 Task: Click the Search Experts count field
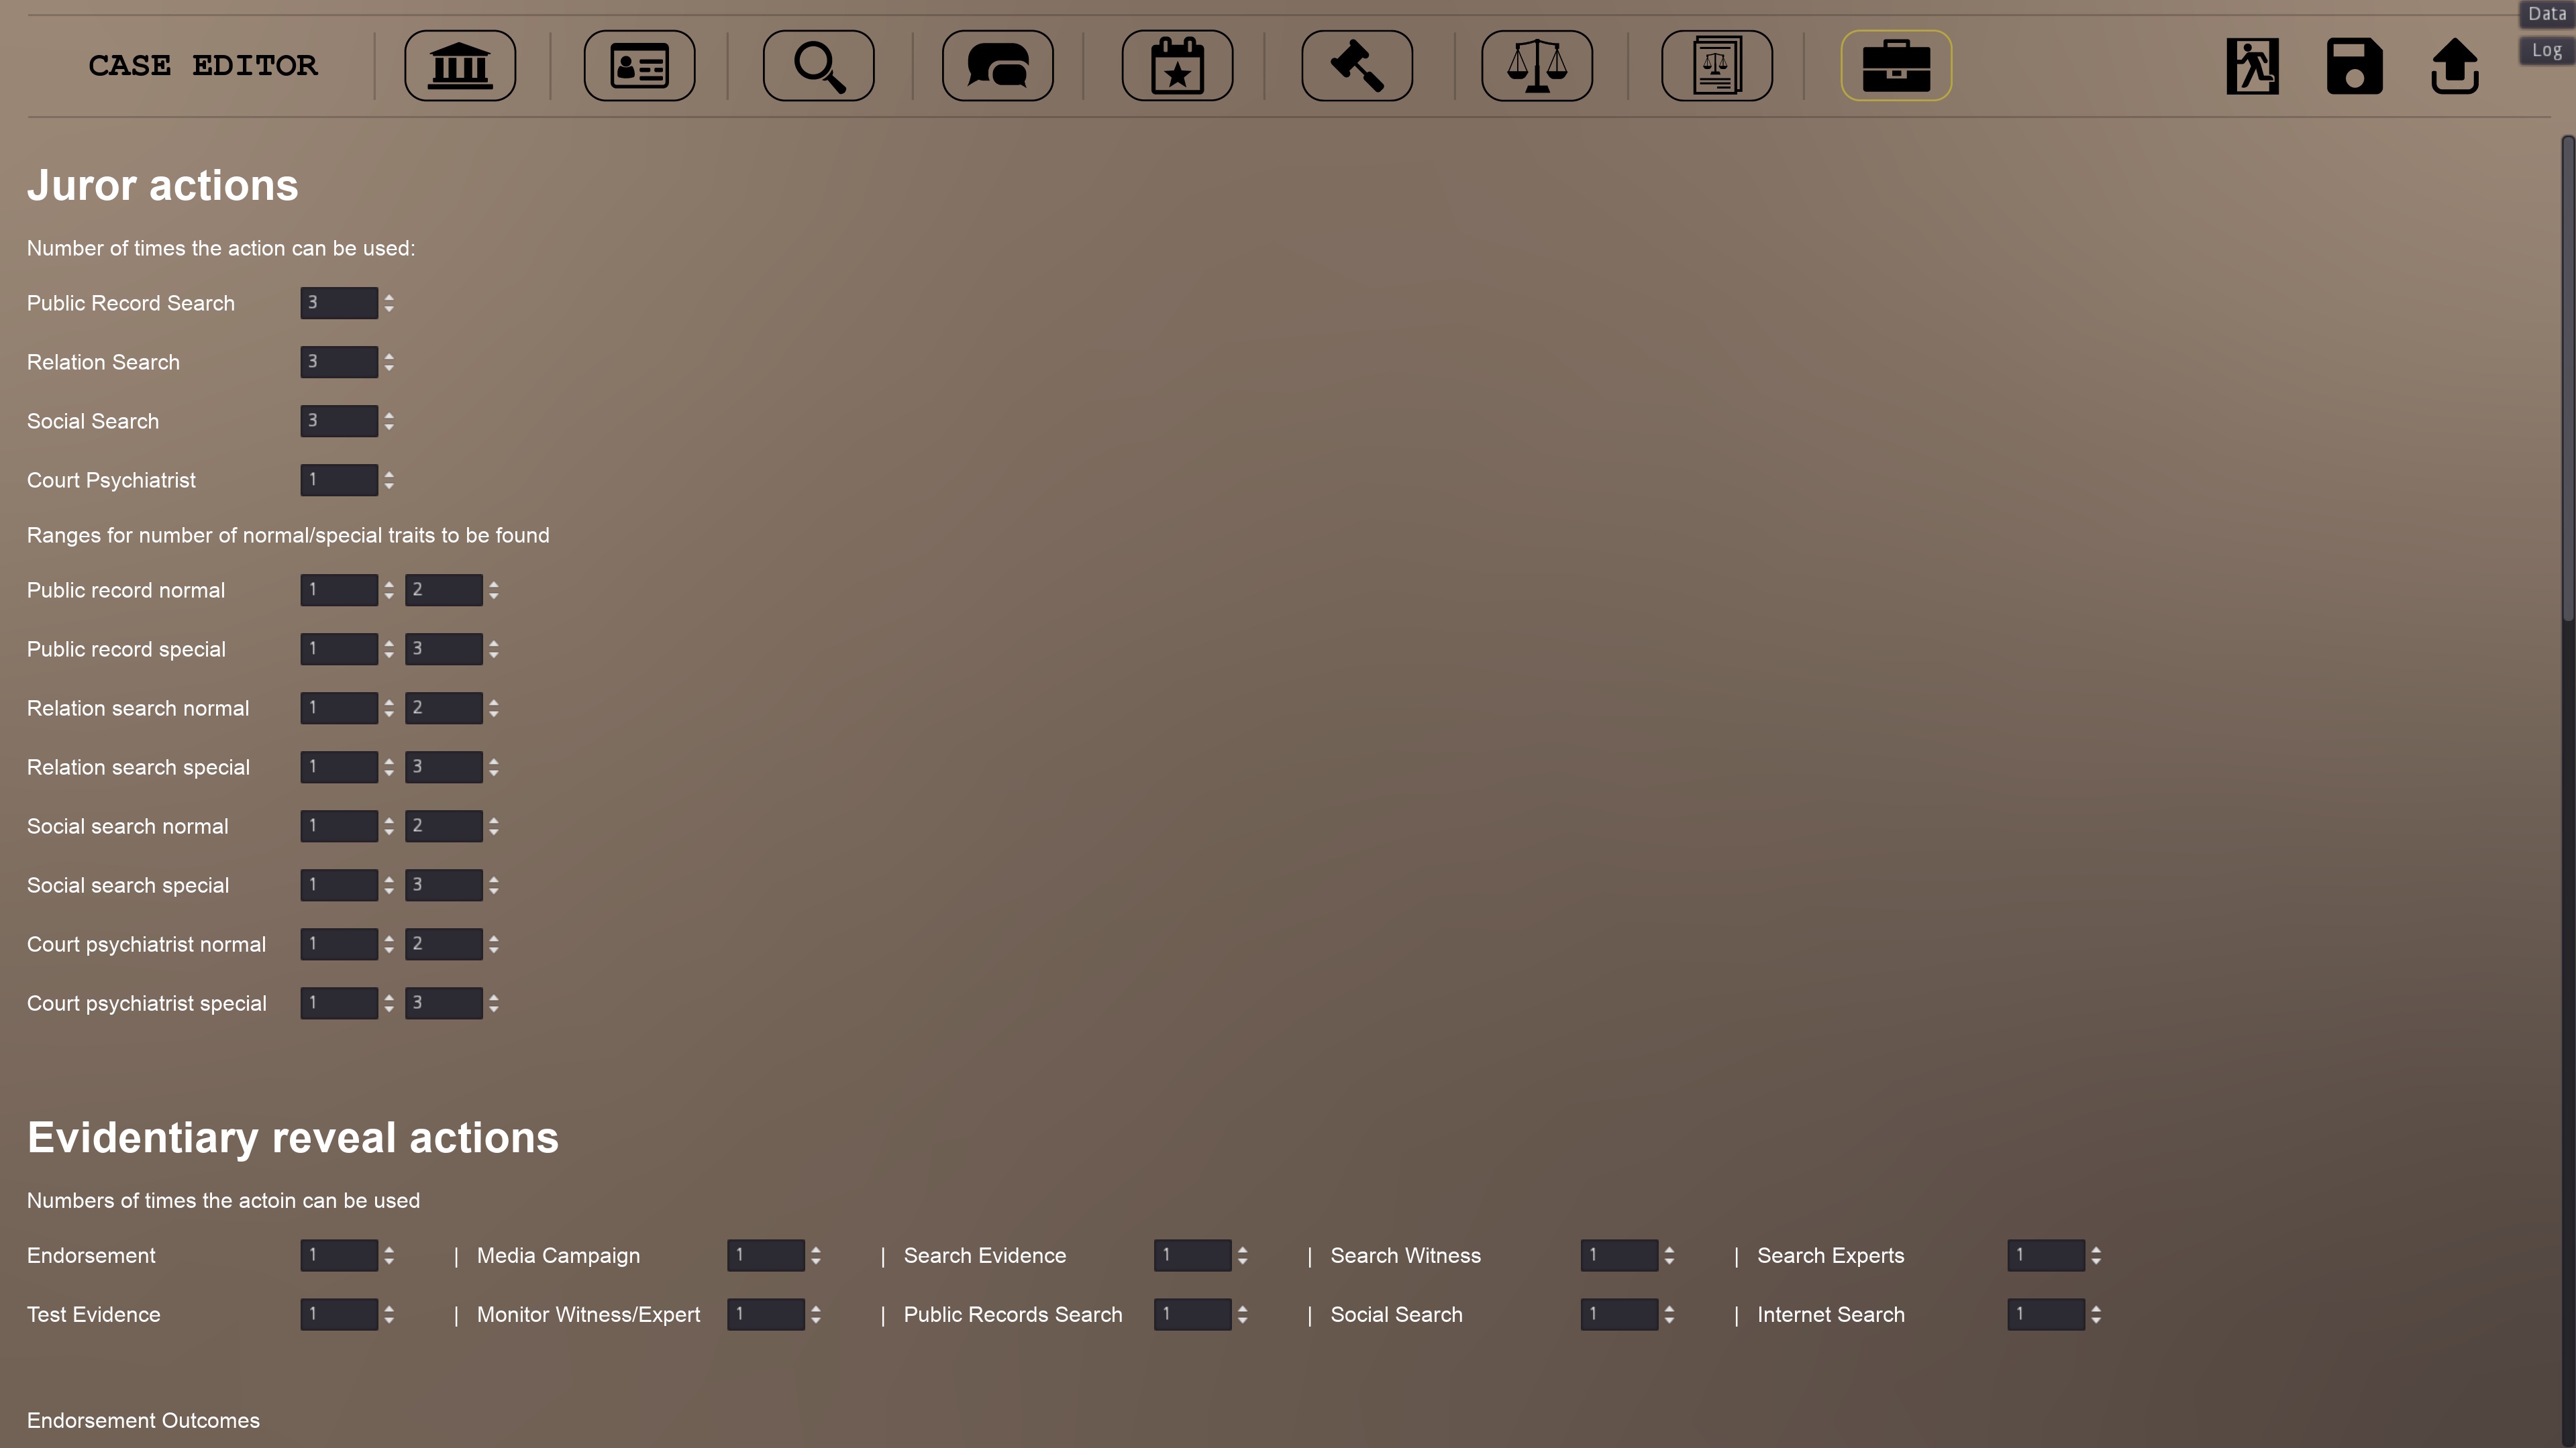[x=2047, y=1255]
